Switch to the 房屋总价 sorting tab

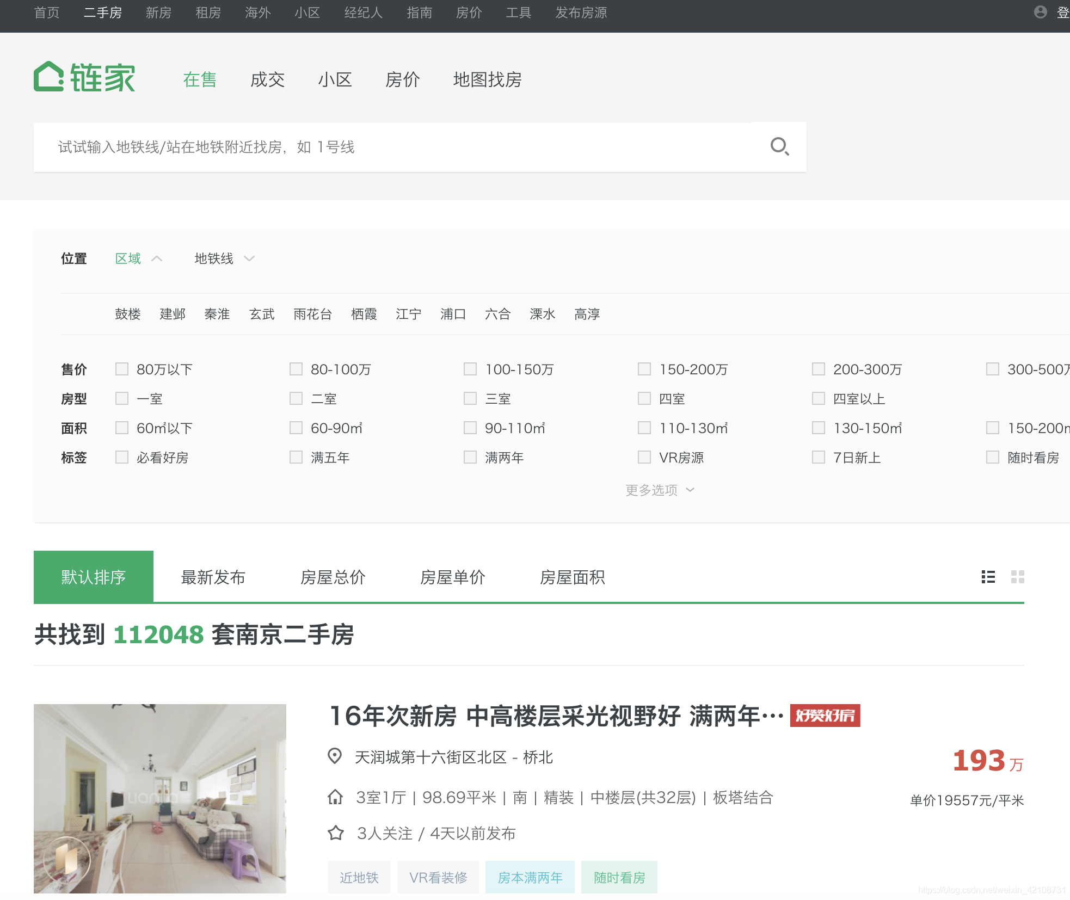point(334,577)
